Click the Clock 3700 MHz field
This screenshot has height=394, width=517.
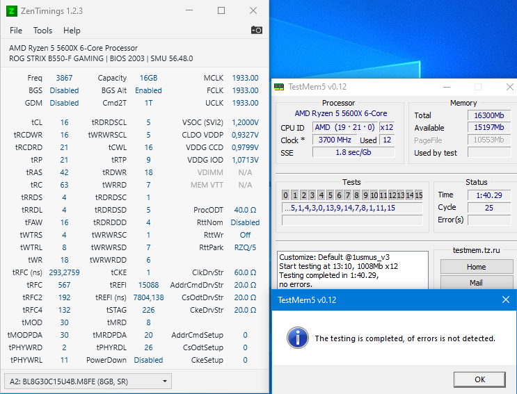334,140
